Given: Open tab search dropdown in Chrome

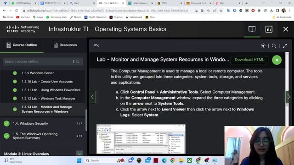Looking at the screenshot, I should (x=263, y=3).
